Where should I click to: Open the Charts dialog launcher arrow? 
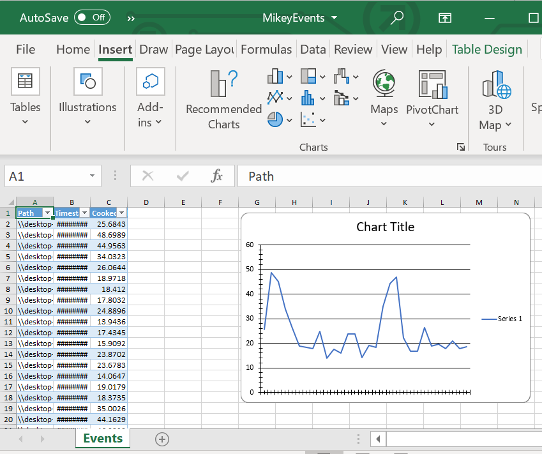click(461, 147)
